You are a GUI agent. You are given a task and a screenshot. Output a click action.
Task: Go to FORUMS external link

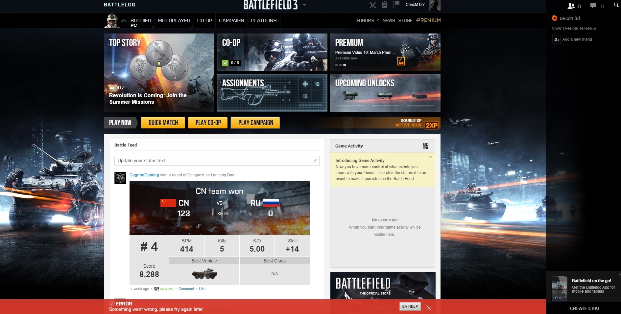(368, 20)
